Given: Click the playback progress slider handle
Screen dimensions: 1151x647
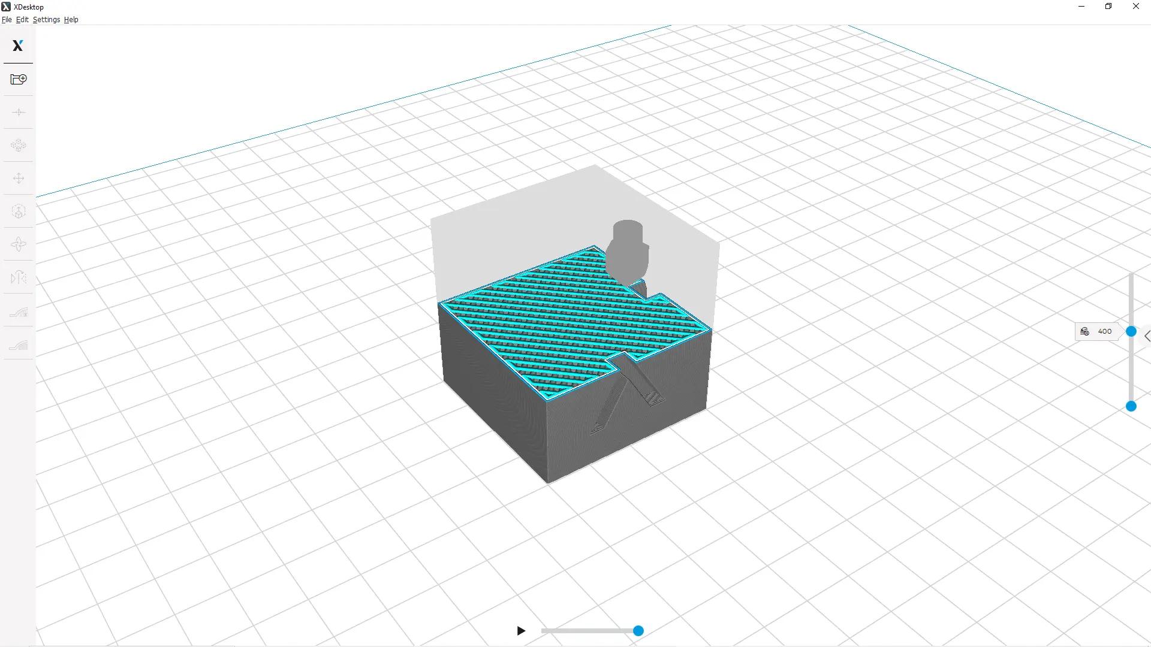Looking at the screenshot, I should (x=638, y=631).
